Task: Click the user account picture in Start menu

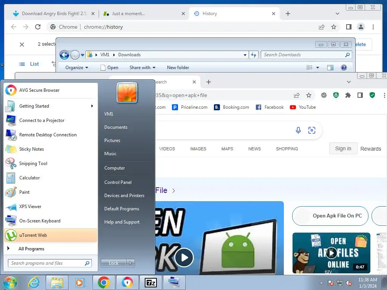Action: 127,93
